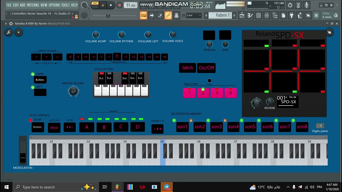Select transpose -6 button

70,57
